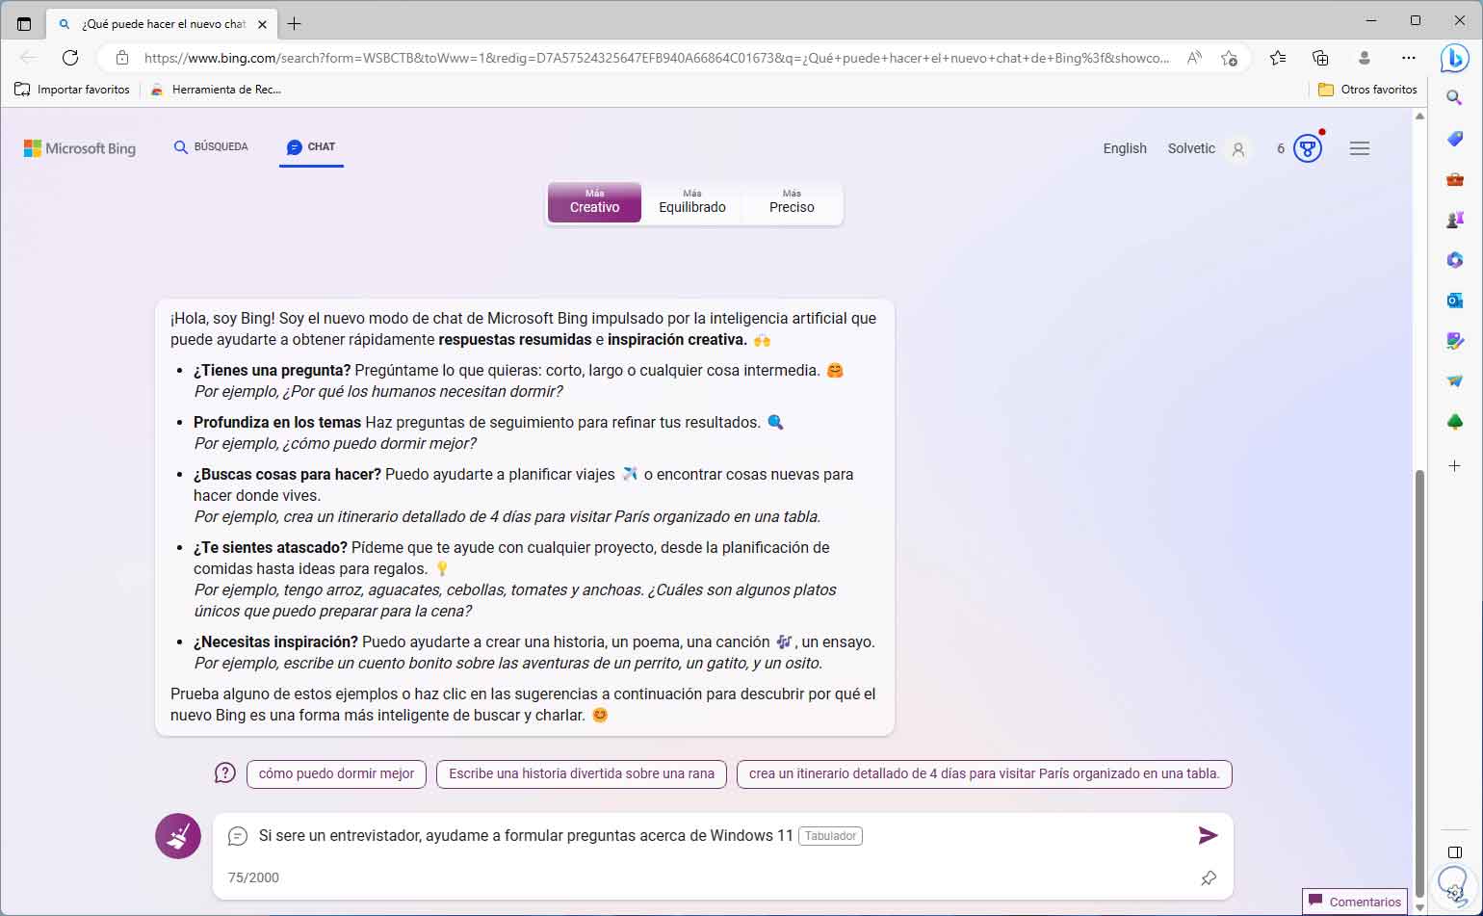Switch language to English

[x=1125, y=148]
